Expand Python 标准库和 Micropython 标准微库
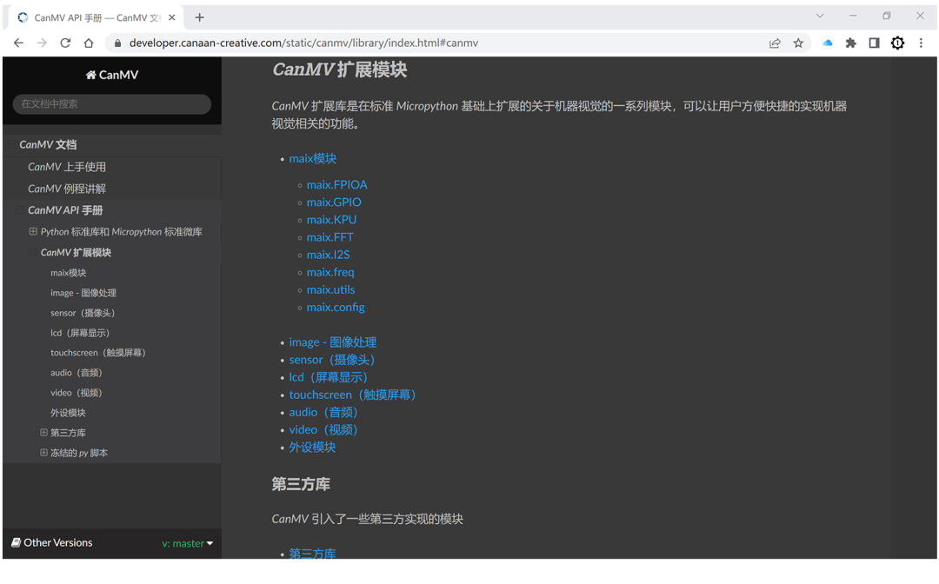939x584 pixels. click(33, 231)
